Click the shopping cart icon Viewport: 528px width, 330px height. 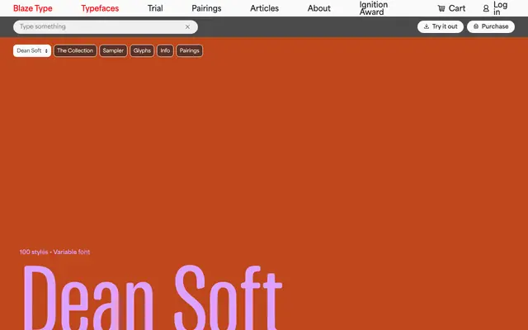[441, 8]
